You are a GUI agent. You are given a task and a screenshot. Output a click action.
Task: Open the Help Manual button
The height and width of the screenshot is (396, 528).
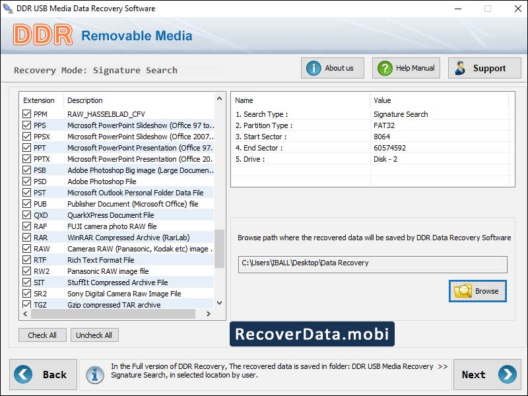(x=406, y=68)
